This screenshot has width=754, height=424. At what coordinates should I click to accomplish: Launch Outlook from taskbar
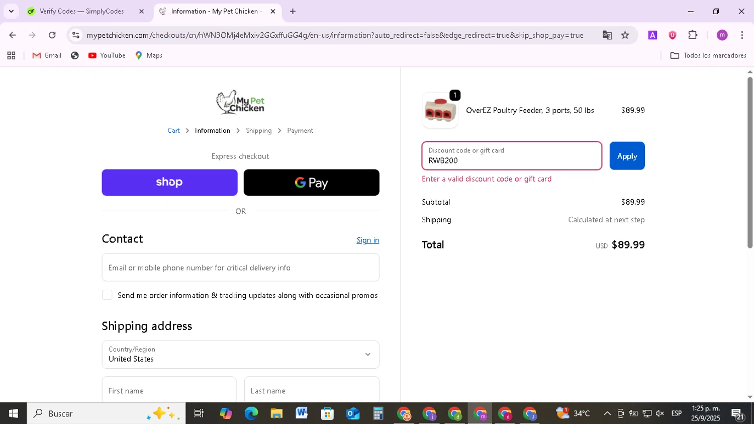353,413
